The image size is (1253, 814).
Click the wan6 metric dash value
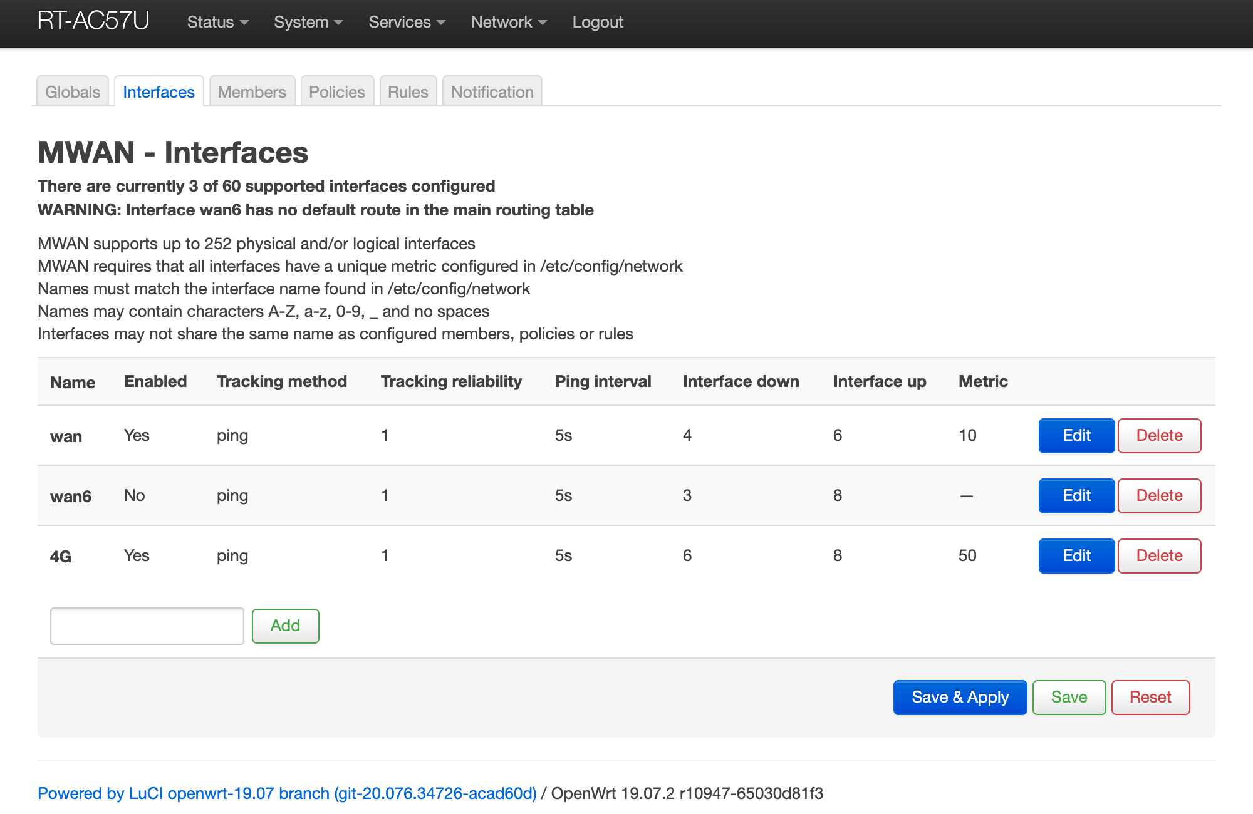point(966,496)
